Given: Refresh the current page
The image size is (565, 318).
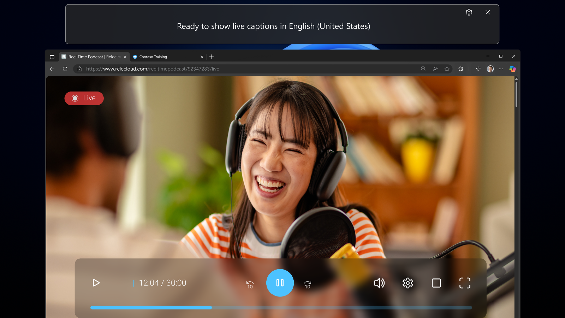Looking at the screenshot, I should point(65,69).
